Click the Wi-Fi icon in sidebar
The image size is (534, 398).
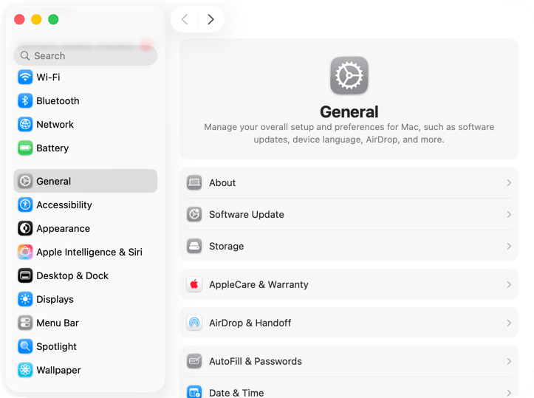[25, 78]
